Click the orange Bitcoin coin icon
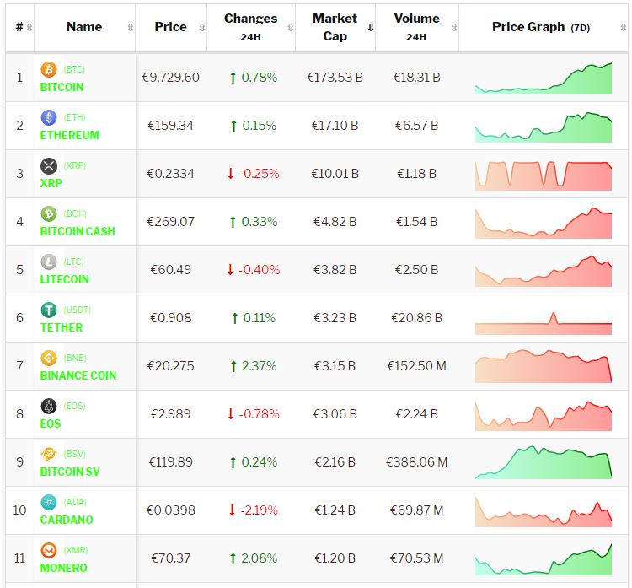This screenshot has height=588, width=632. tap(49, 69)
